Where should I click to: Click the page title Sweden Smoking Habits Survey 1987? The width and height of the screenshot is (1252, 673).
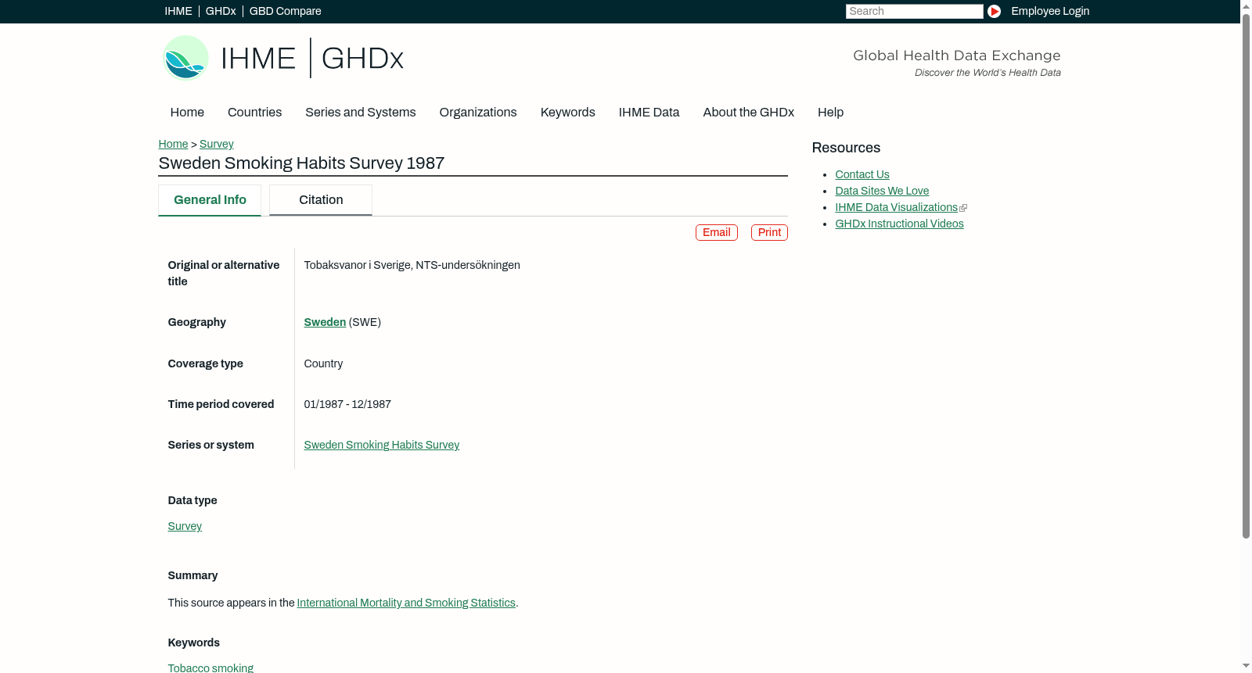(x=301, y=163)
